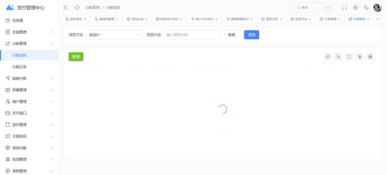Close the 登录日志 tab
Screen dimensions: 387x175
click(310, 19)
